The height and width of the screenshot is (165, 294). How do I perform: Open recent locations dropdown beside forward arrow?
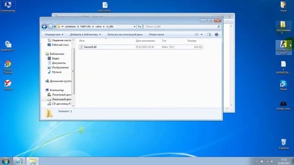(55, 27)
